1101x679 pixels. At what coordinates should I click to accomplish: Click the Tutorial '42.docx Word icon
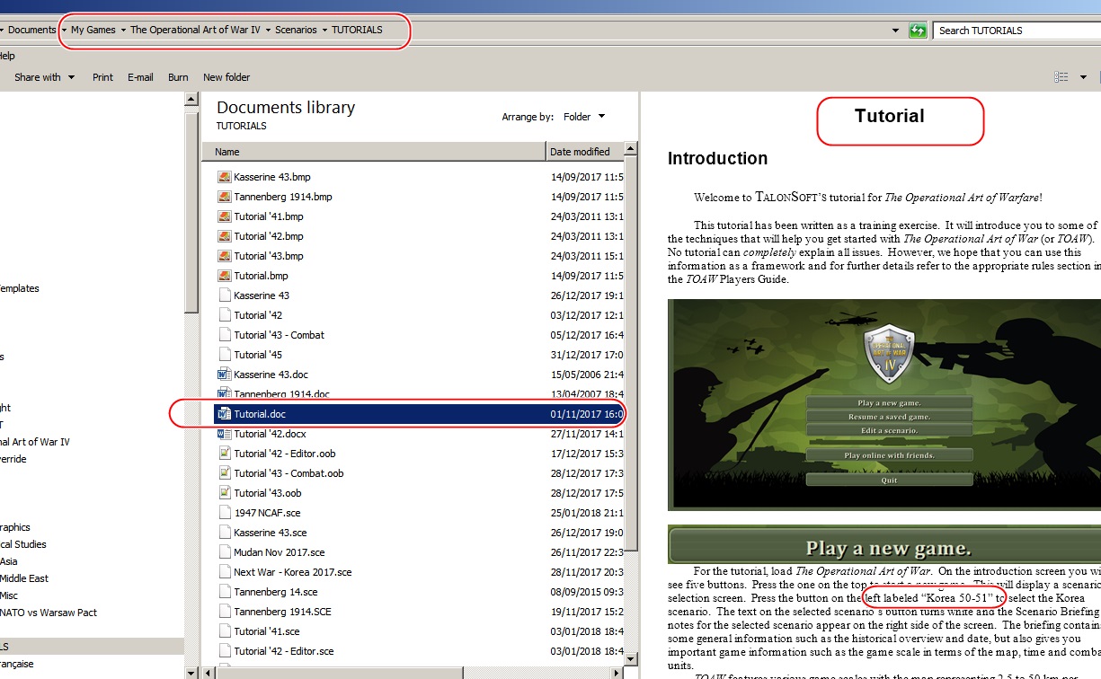point(225,434)
